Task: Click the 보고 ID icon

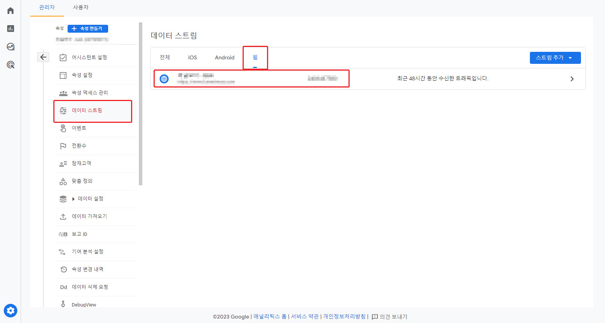Action: (x=63, y=234)
